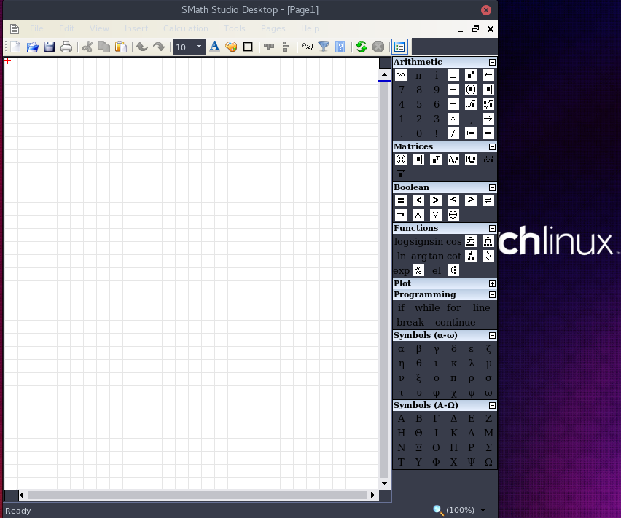Toggle the side palette visibility from the toolbar
The height and width of the screenshot is (518, 621).
pyautogui.click(x=399, y=47)
